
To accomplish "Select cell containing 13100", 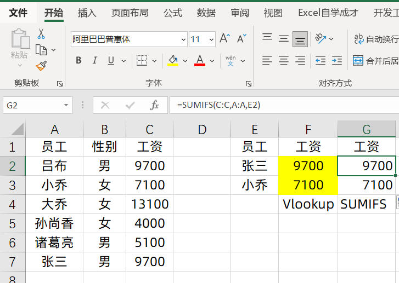I will click(150, 204).
